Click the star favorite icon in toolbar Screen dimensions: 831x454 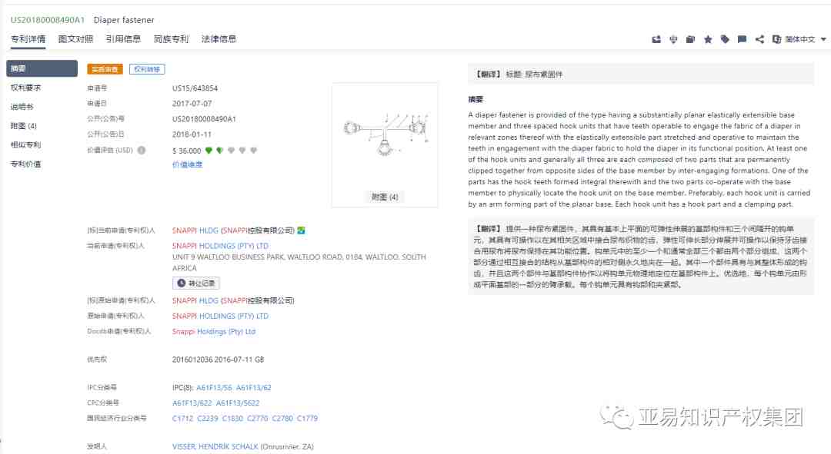click(708, 39)
